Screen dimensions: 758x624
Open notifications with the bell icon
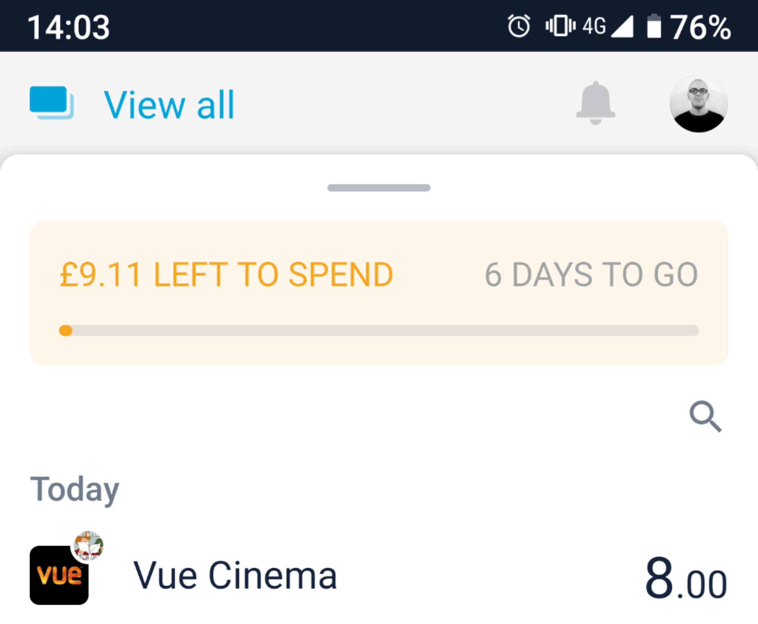596,103
